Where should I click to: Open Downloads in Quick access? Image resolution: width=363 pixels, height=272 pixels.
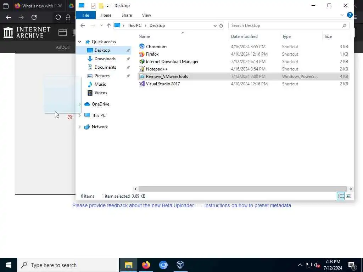coord(105,59)
